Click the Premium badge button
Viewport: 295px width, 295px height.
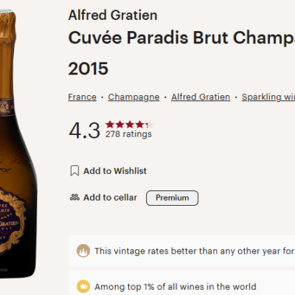(x=172, y=198)
